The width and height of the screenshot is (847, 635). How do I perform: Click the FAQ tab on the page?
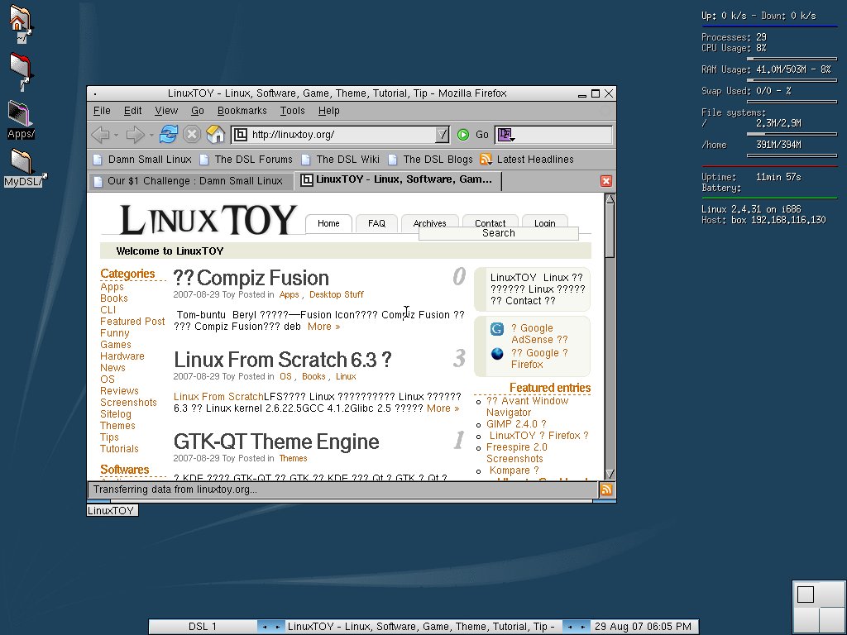pyautogui.click(x=376, y=223)
